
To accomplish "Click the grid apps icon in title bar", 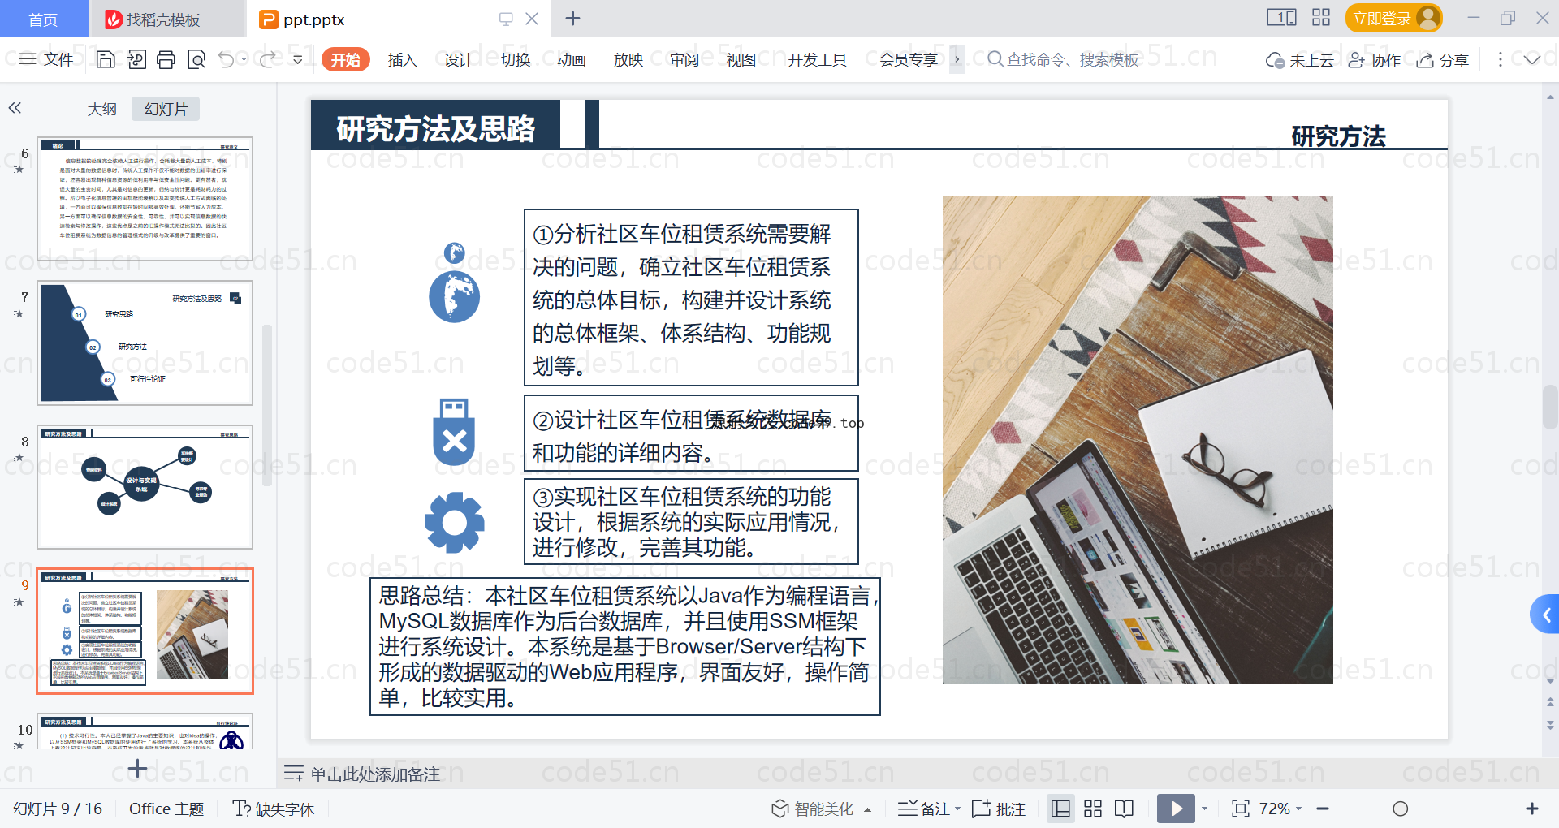I will tap(1321, 17).
